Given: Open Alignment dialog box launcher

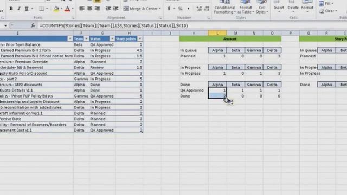Looking at the screenshot, I should 160,18.
